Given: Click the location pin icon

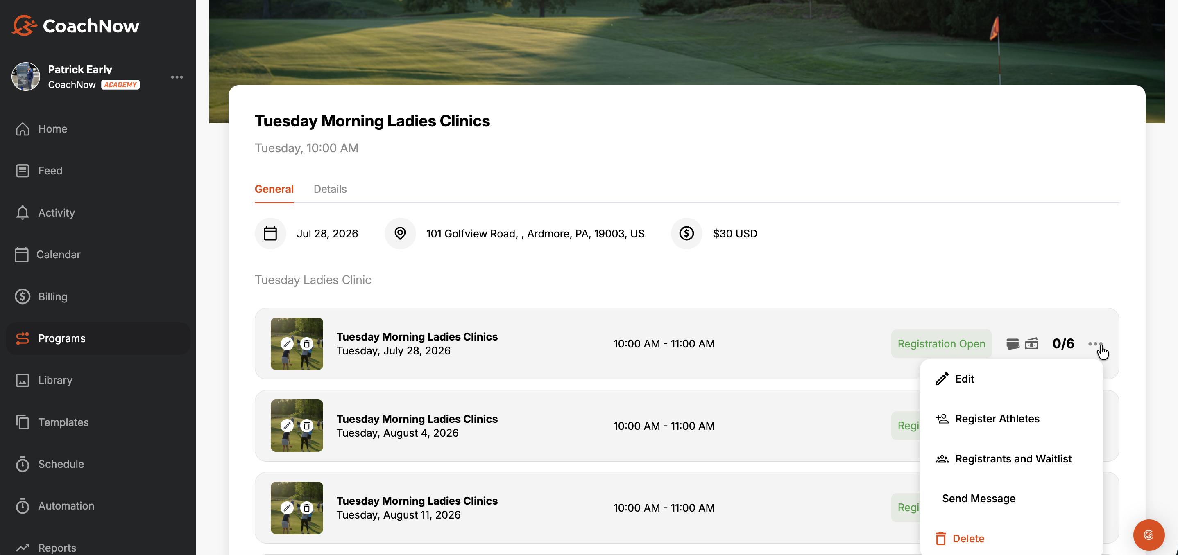Looking at the screenshot, I should click(x=400, y=233).
